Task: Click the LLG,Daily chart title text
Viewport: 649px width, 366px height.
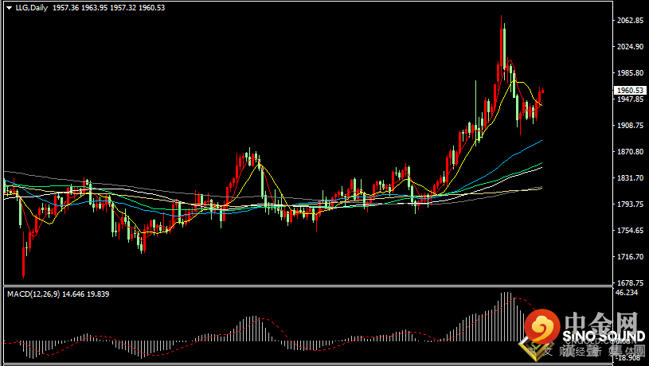Action: [32, 7]
